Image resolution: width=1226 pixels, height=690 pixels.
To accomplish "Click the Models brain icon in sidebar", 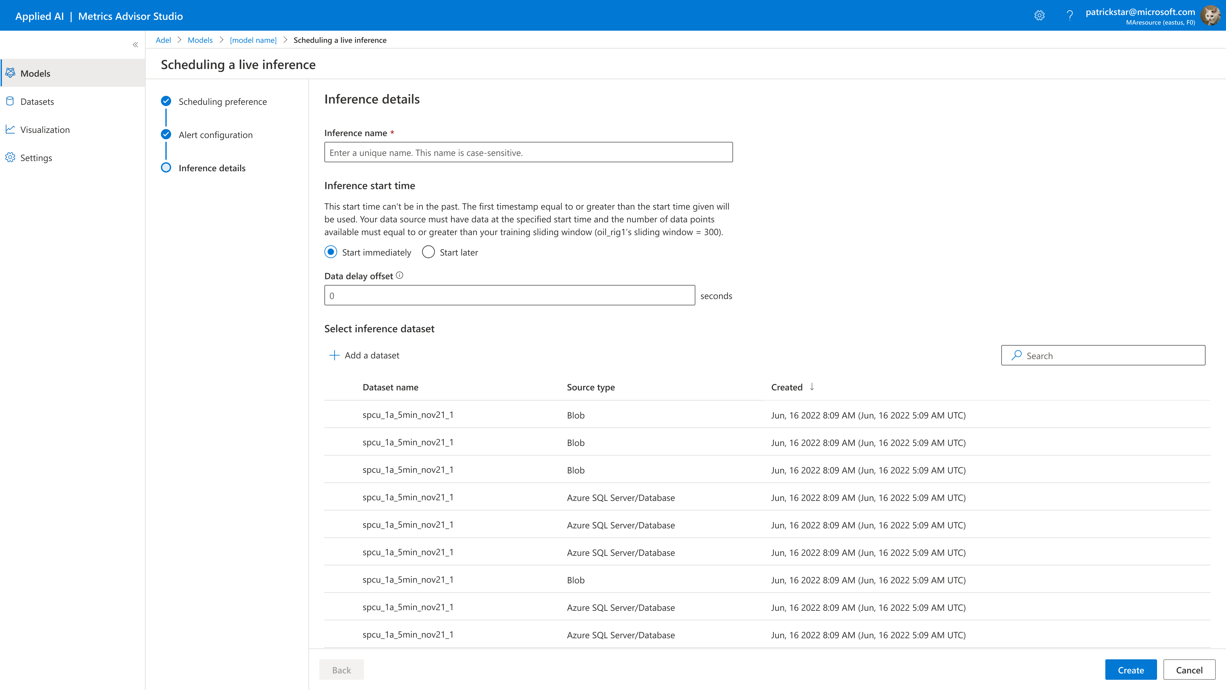I will point(10,73).
